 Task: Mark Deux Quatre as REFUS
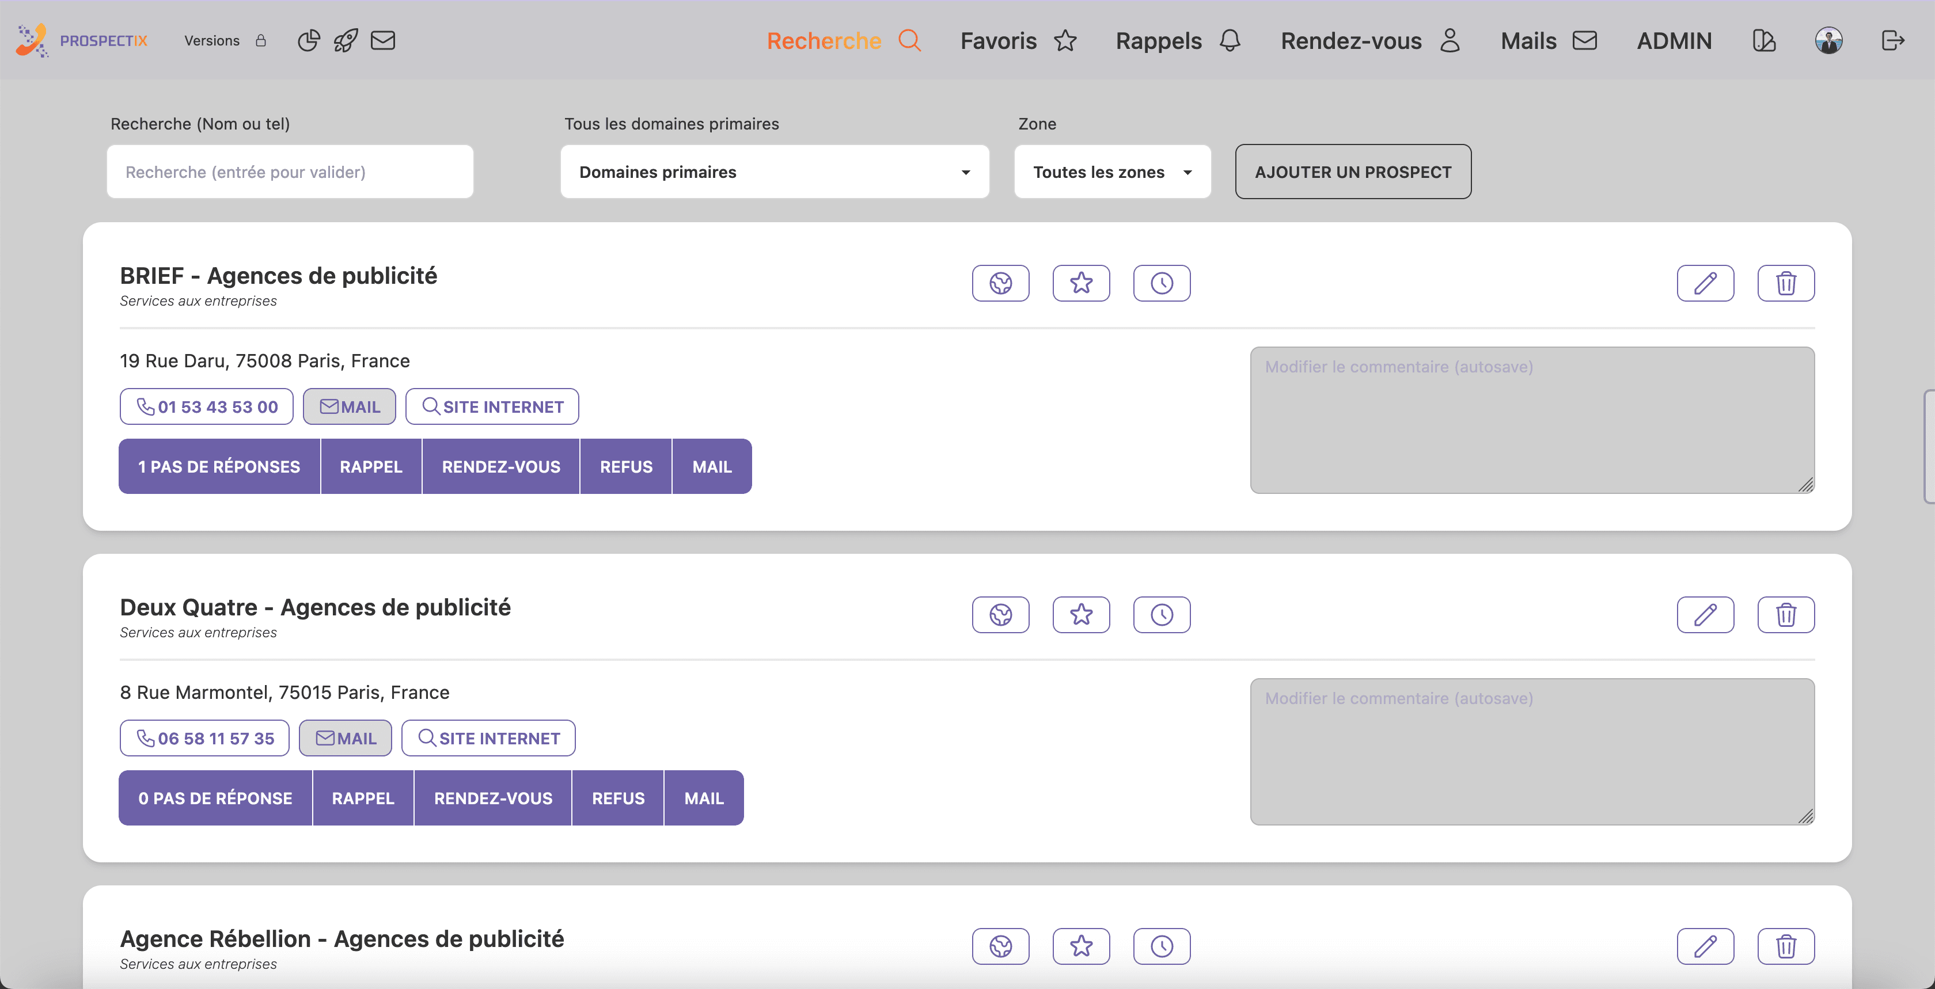point(618,798)
